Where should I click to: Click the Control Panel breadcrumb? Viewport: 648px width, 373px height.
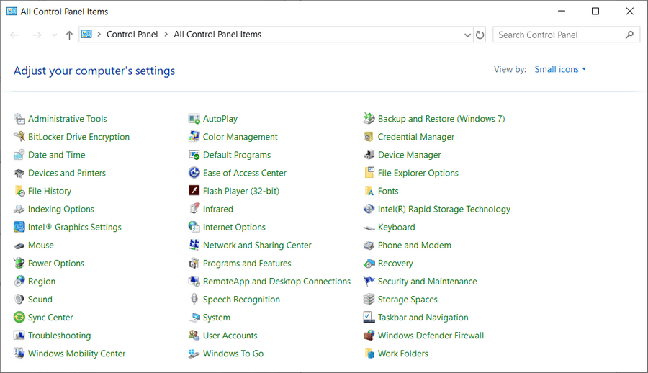tap(132, 35)
